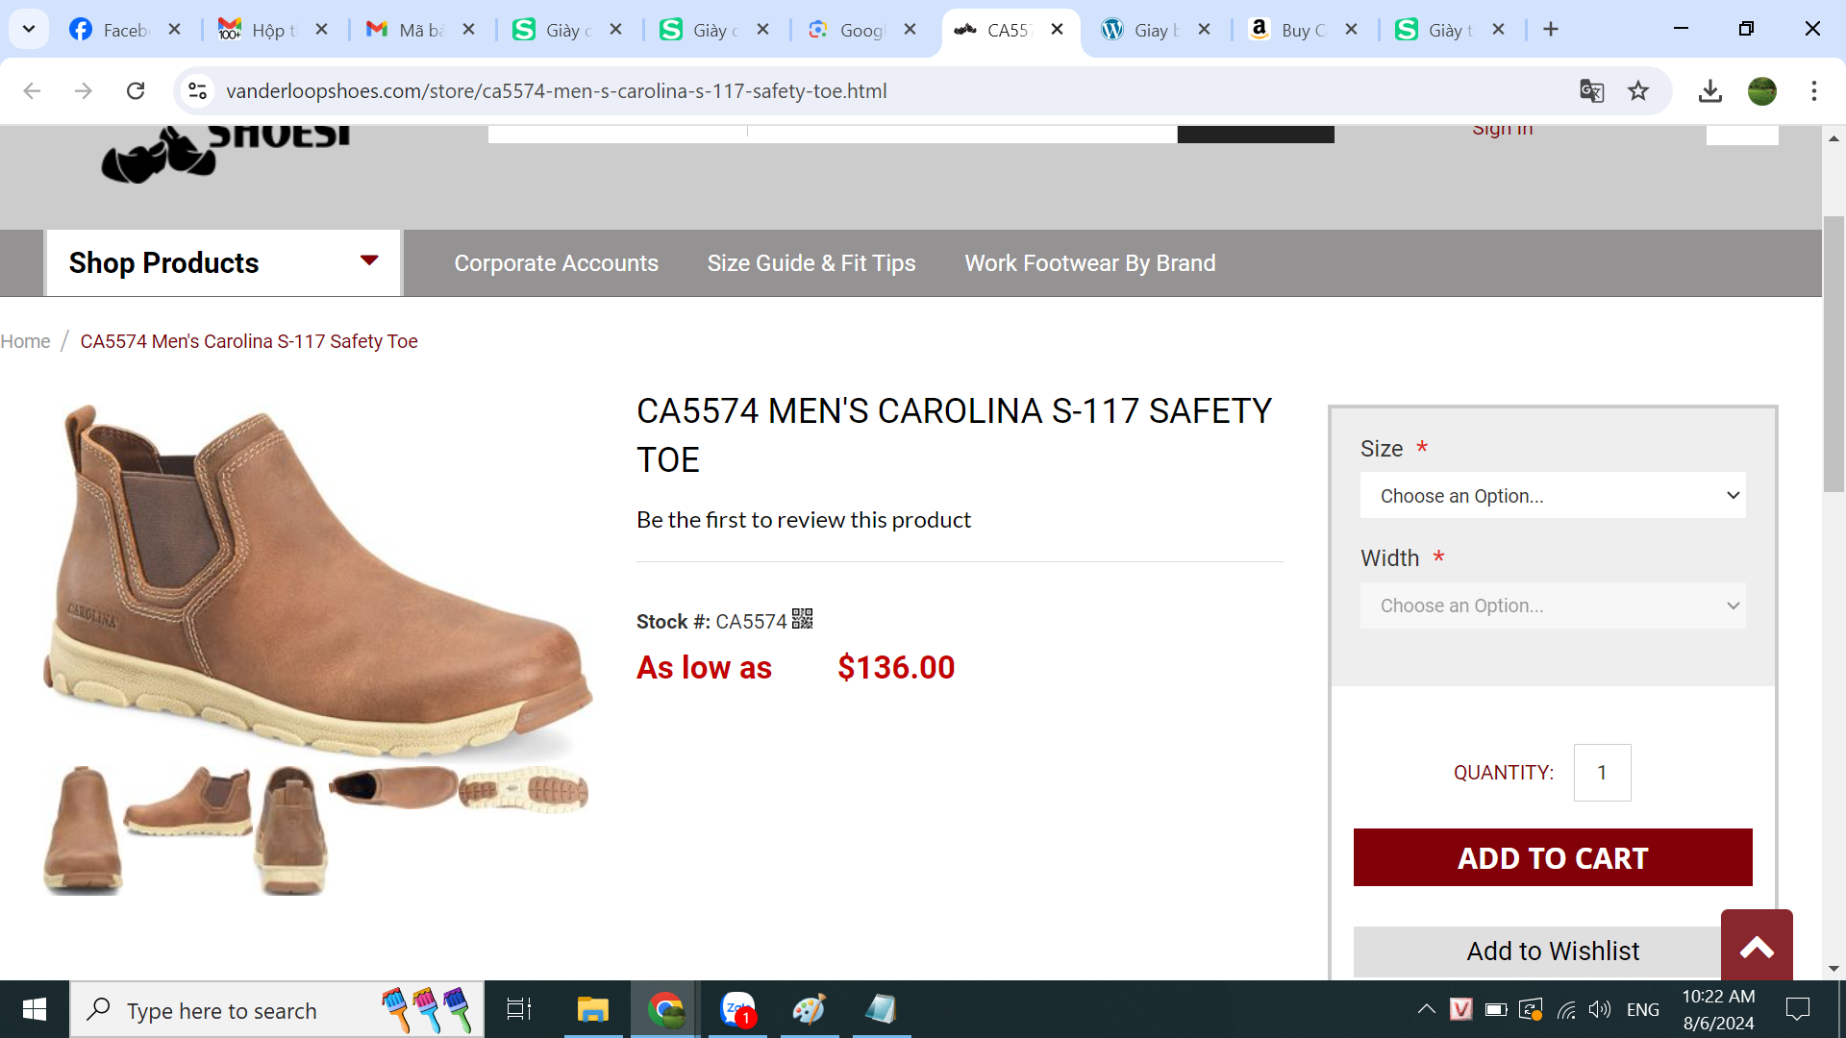1846x1038 pixels.
Task: Open the Size dropdown
Action: pos(1553,496)
